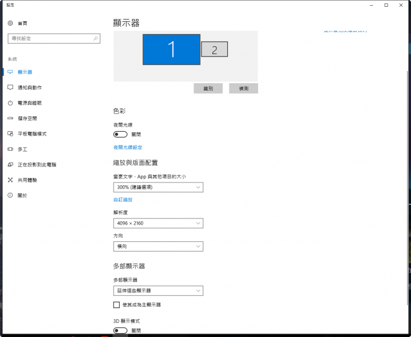Open the 300% scaling dropdown
The width and height of the screenshot is (411, 337).
coord(158,187)
